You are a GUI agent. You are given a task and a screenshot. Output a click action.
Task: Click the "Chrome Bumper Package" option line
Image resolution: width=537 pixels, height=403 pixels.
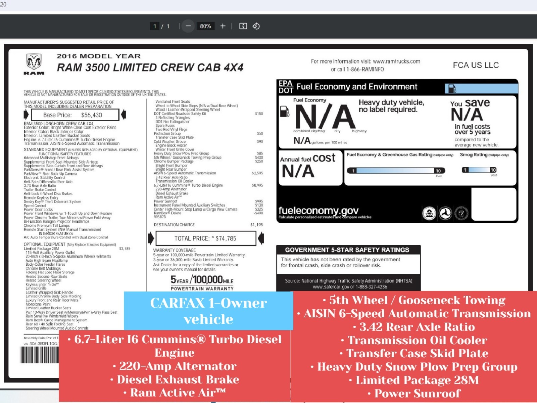coord(174,161)
